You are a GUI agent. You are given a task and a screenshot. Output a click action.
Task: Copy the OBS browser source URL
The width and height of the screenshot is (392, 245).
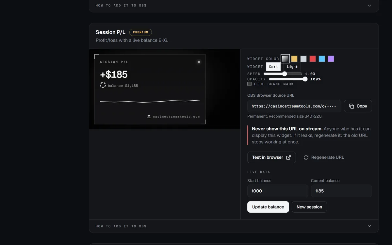click(358, 106)
